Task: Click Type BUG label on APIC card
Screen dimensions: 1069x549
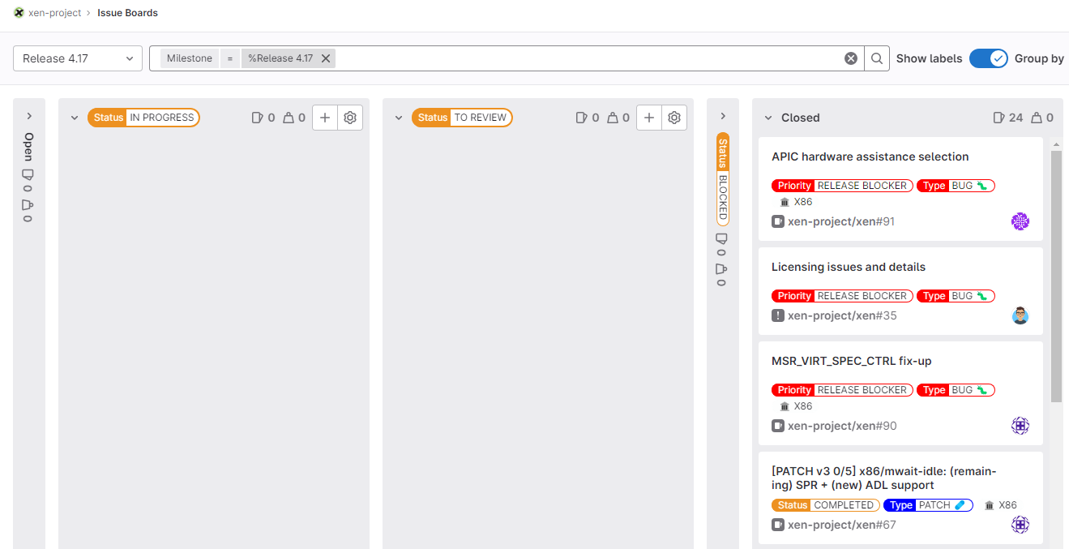Action: coord(956,186)
